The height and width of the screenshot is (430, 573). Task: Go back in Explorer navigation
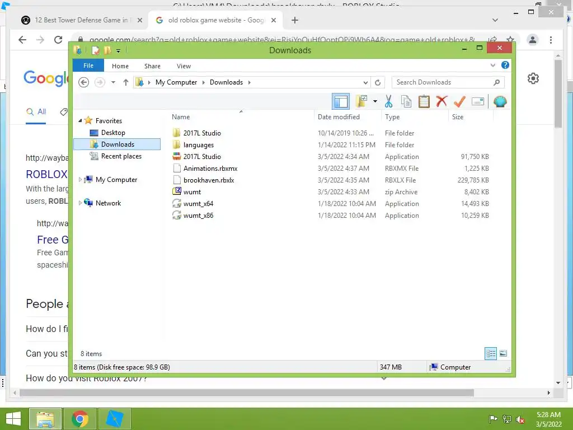pos(84,82)
